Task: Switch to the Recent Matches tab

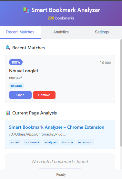Action: pos(20,32)
